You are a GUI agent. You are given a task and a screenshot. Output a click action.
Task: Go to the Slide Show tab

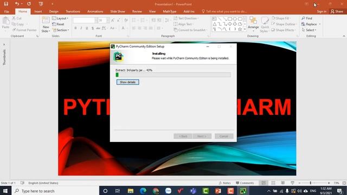click(x=118, y=11)
